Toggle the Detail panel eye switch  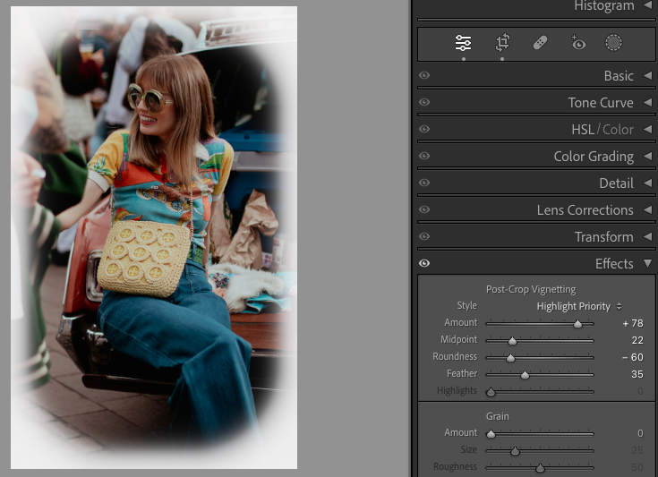click(424, 183)
